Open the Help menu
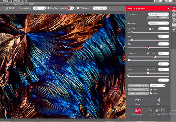 point(7,4)
